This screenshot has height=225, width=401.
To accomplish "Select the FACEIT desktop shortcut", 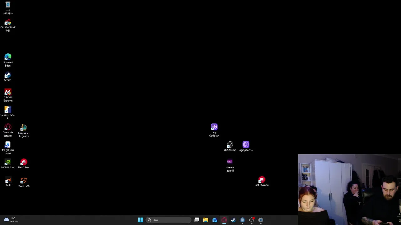I will click(8, 182).
